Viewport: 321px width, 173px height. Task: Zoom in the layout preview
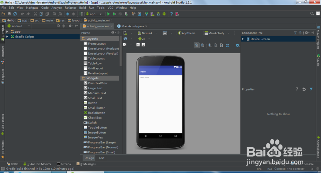pyautogui.click(x=210, y=45)
